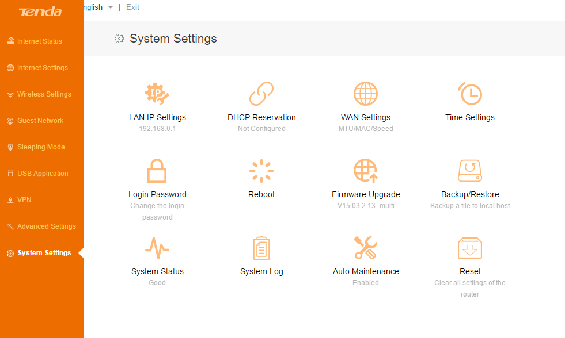
Task: Open Auto Maintenance tools icon
Action: pyautogui.click(x=366, y=248)
